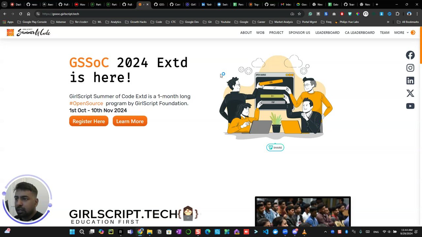Click browser Back arrow
The image size is (422, 237).
point(5,14)
